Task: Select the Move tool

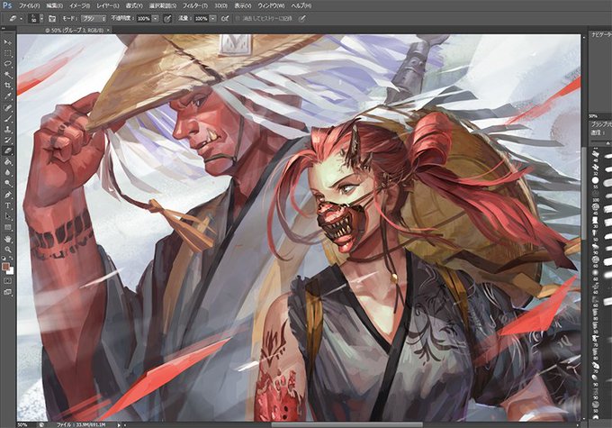Action: pyautogui.click(x=7, y=41)
